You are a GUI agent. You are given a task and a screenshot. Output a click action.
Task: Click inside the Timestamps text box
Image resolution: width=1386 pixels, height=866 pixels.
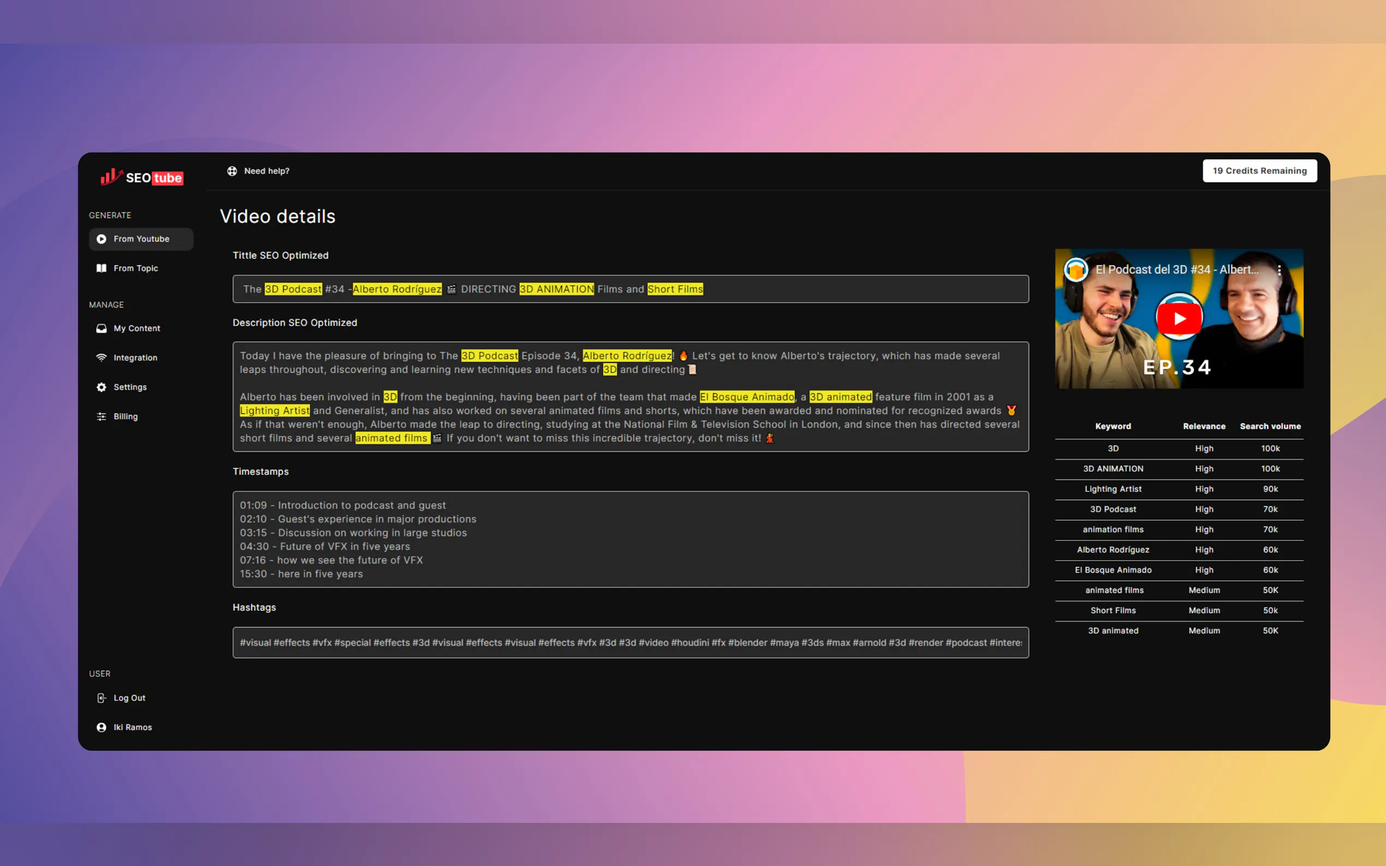tap(630, 539)
